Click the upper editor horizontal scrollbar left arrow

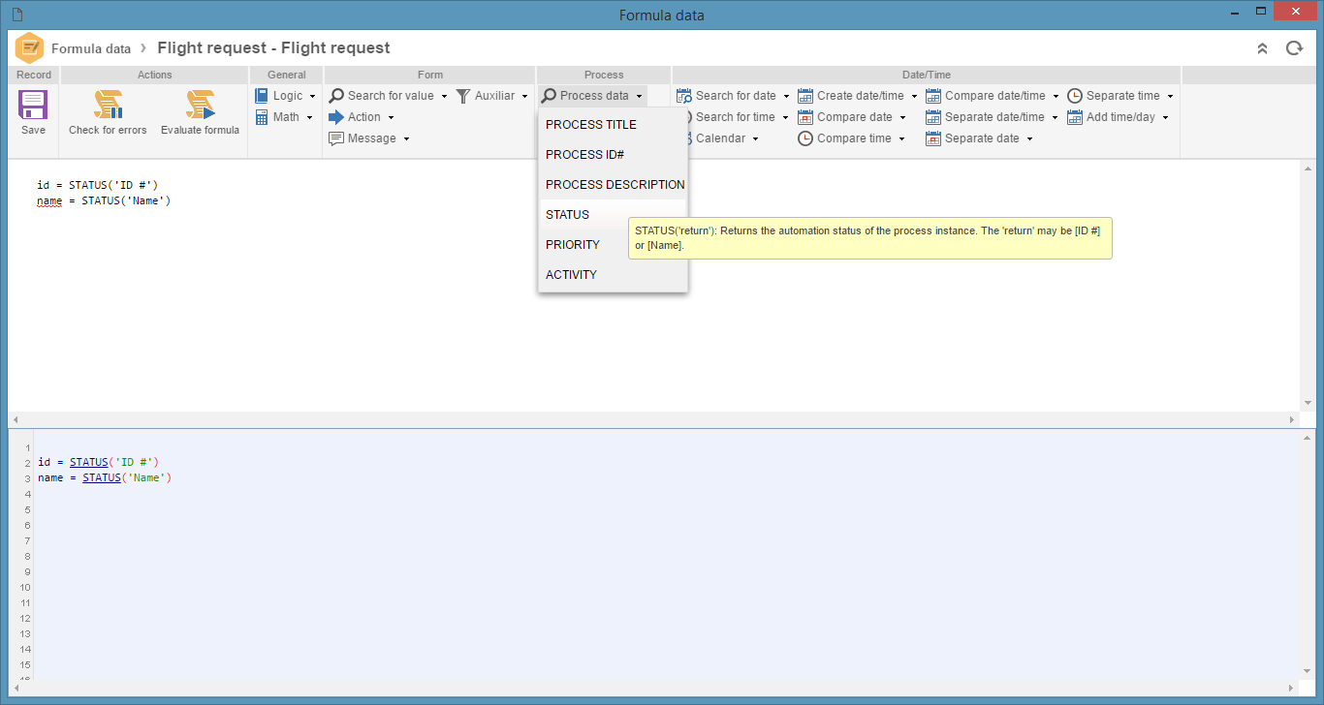[15, 420]
